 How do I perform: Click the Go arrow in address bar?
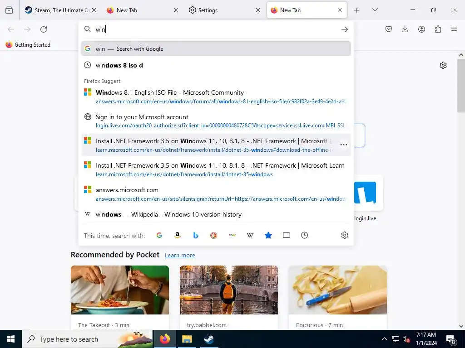pyautogui.click(x=344, y=29)
